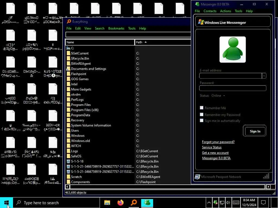Open Everything's Help menu

143,28
